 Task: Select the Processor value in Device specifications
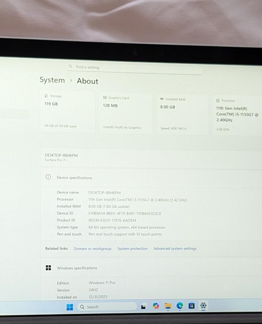click(x=138, y=200)
